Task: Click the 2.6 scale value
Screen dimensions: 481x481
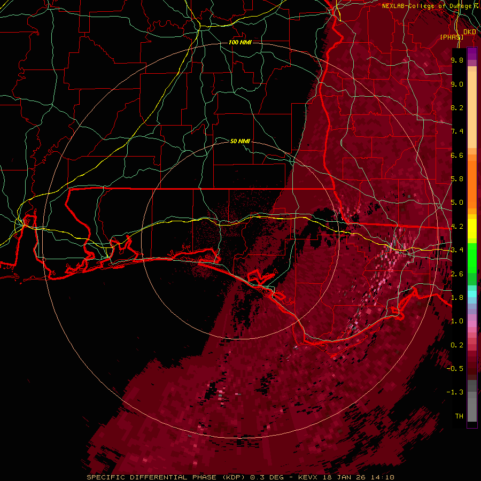Action: coord(457,274)
